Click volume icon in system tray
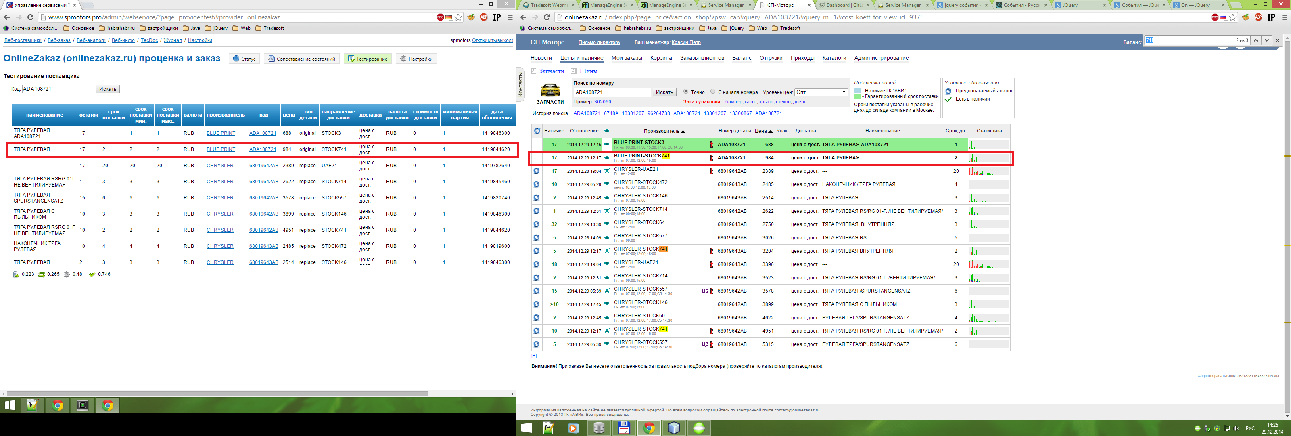 (x=1236, y=428)
